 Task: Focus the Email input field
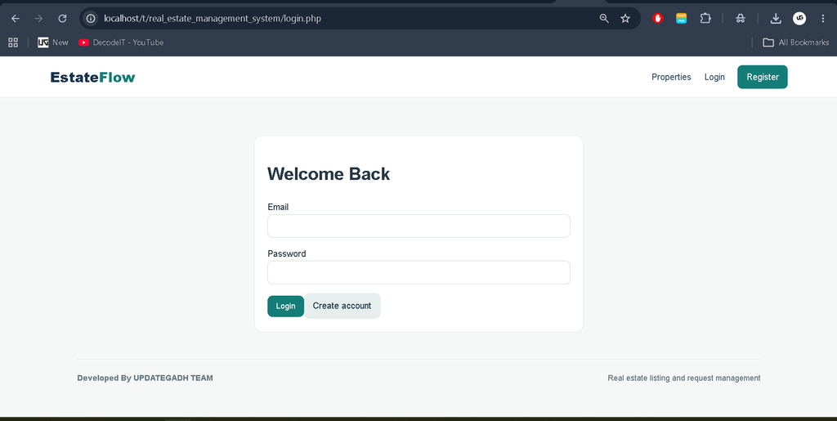[418, 226]
